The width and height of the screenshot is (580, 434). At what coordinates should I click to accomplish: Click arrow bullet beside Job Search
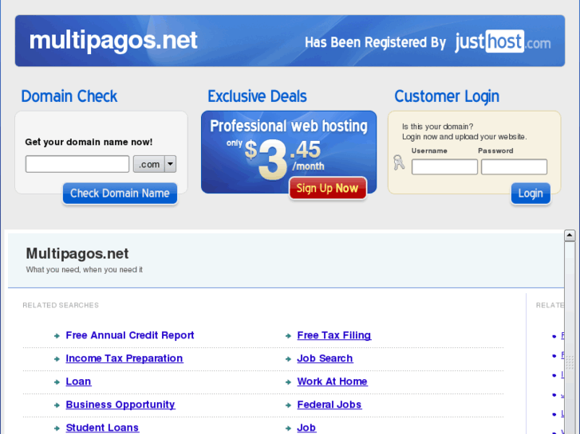click(x=289, y=359)
